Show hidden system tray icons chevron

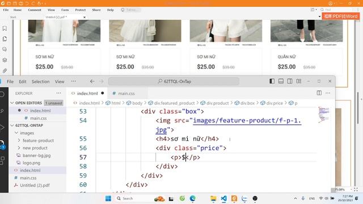295,198
